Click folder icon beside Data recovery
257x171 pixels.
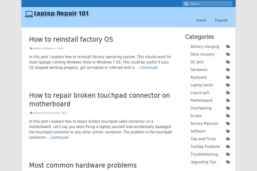[x=228, y=54]
